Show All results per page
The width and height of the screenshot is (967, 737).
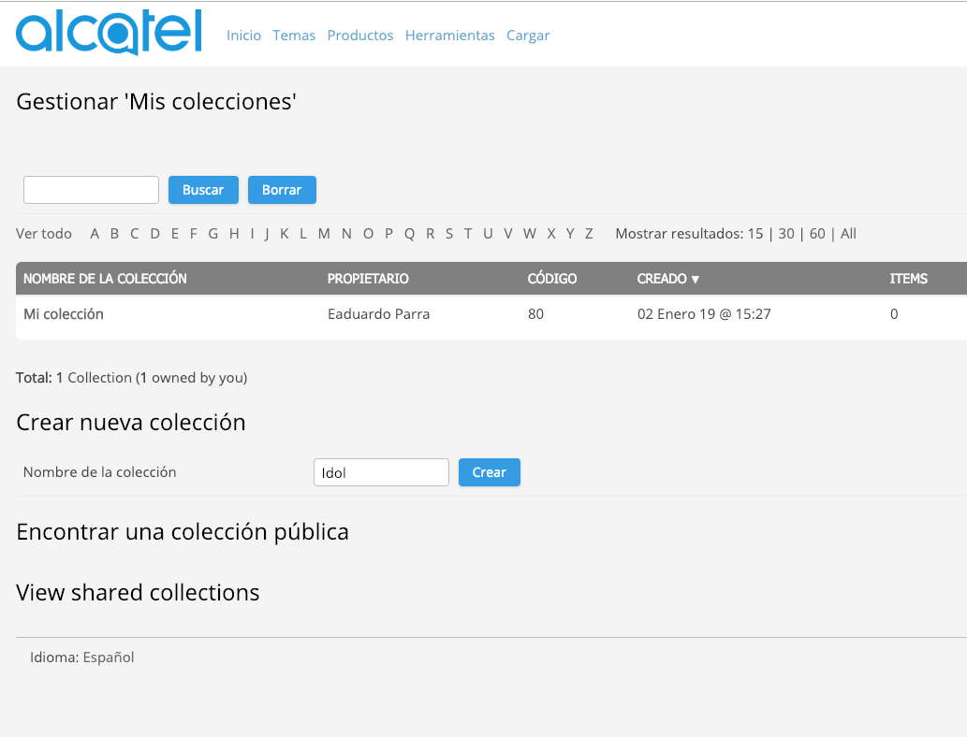click(x=849, y=234)
